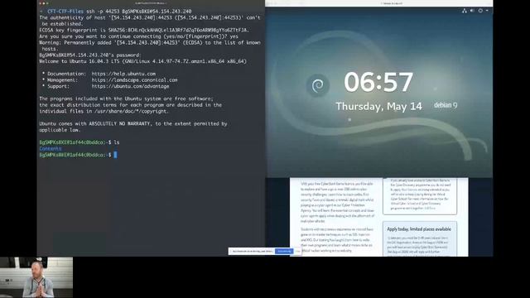
Task: Click the Welcome to Ubuntu 16.04.3 LTS line
Action: coord(143,61)
